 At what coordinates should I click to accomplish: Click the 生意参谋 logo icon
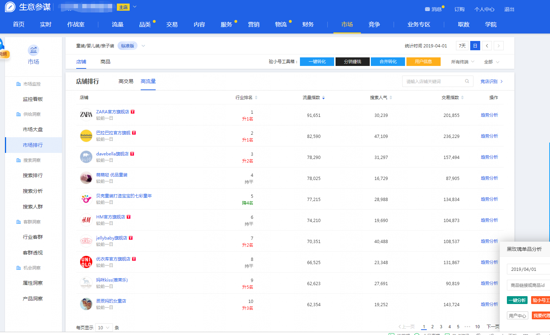point(10,7)
